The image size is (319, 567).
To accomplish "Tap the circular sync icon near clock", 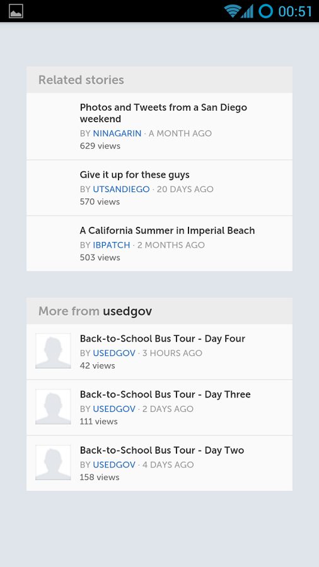I will 265,11.
